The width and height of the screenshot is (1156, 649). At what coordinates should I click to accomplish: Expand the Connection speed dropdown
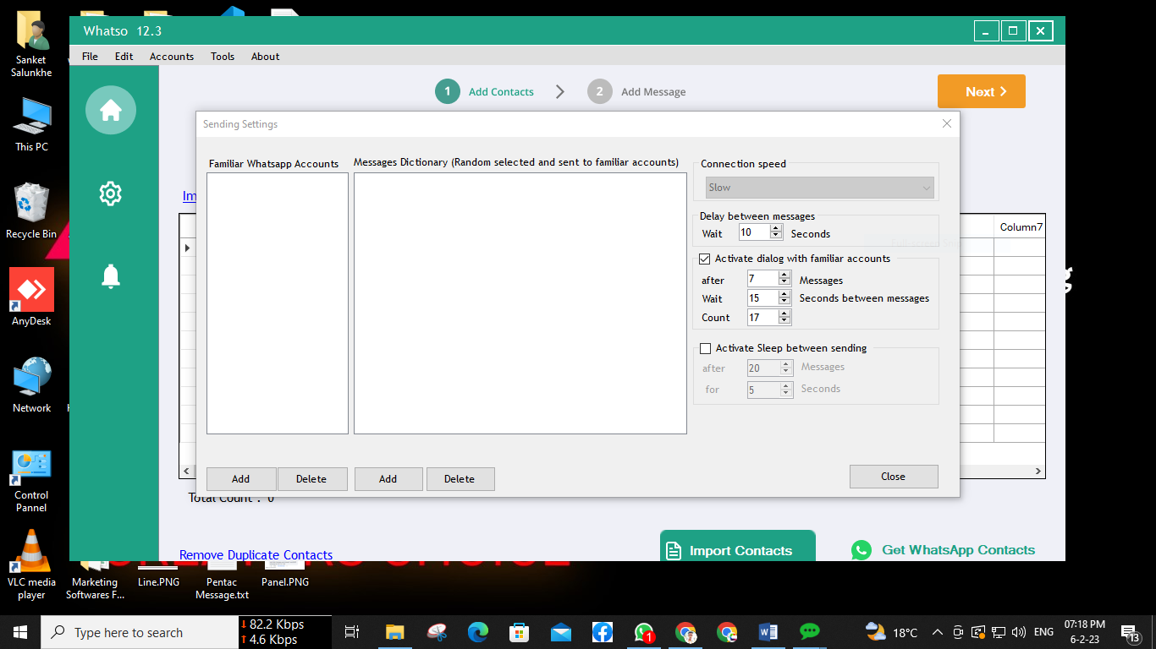tap(819, 188)
